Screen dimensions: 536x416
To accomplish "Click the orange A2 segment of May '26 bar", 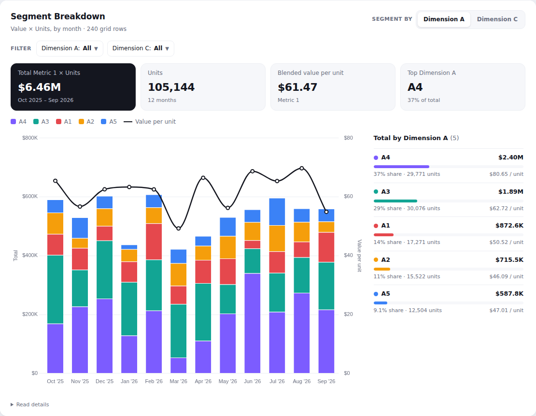I will [227, 247].
